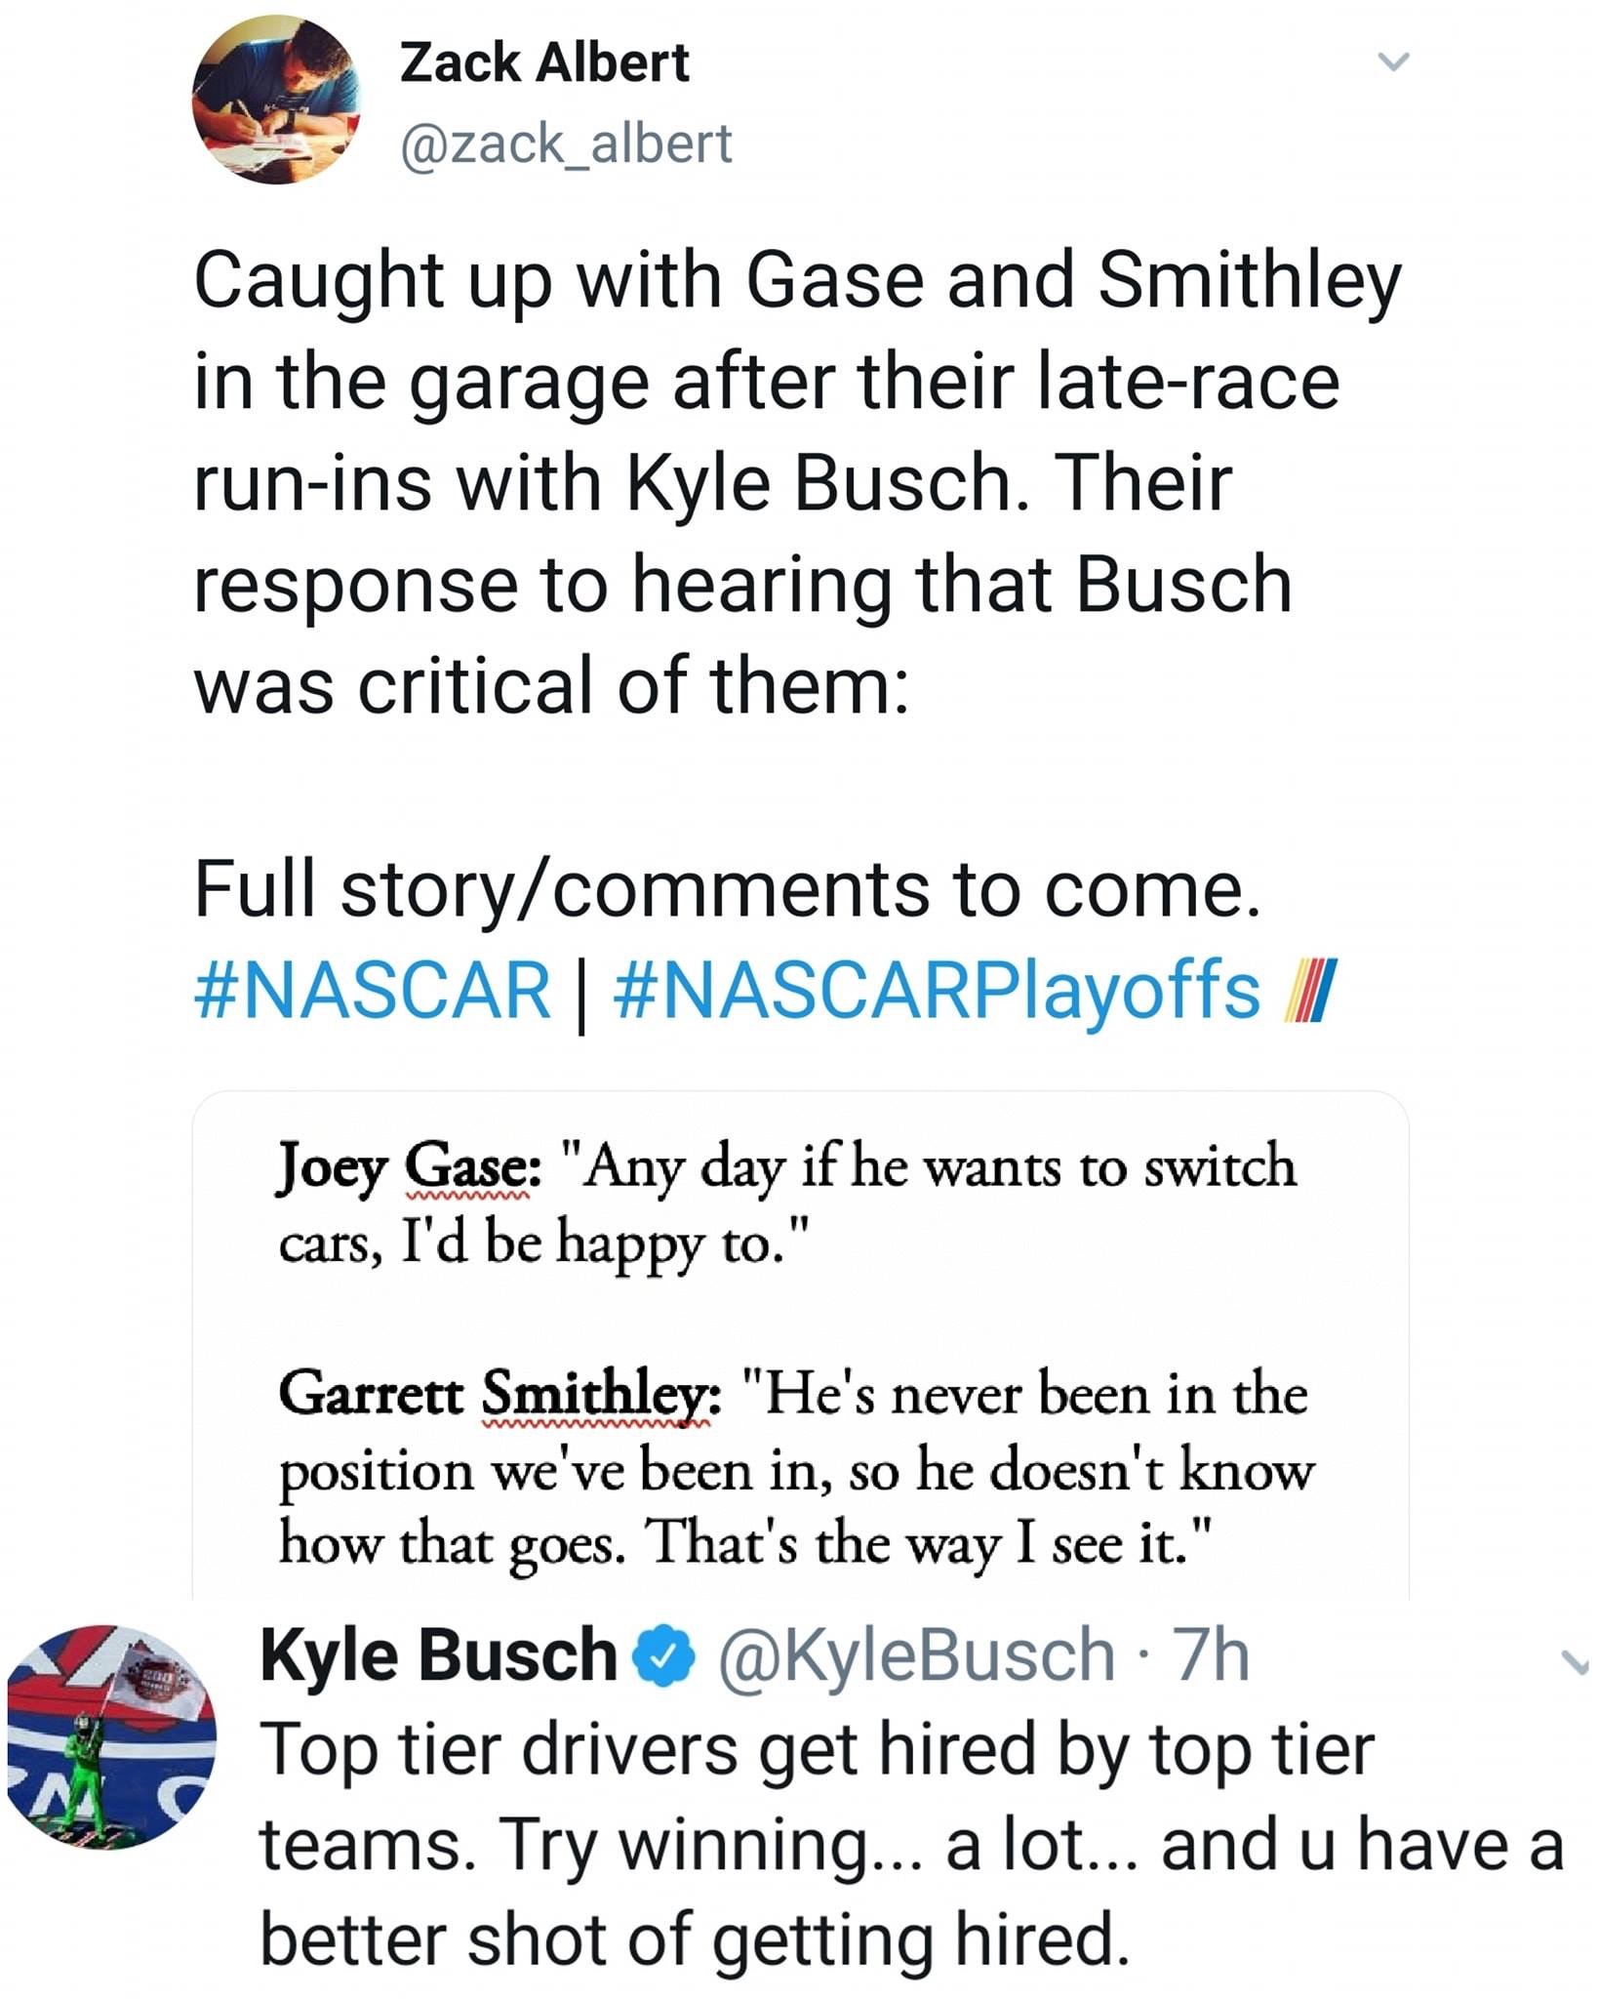Open the 7h tweet timestamp
This screenshot has height=1999, width=1598.
1211,1656
